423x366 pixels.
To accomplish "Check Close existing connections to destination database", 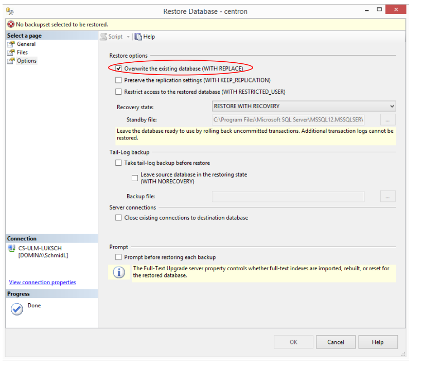I will pyautogui.click(x=119, y=218).
